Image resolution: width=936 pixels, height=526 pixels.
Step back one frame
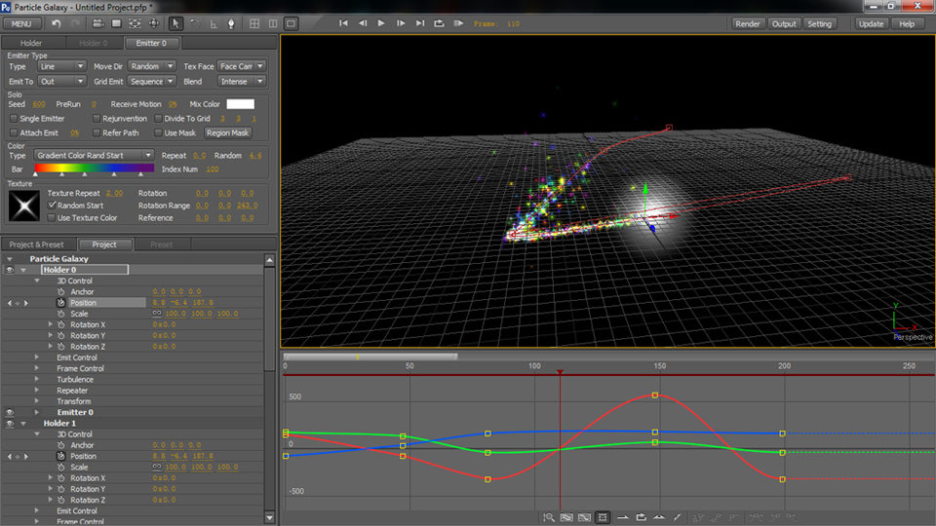(x=363, y=23)
